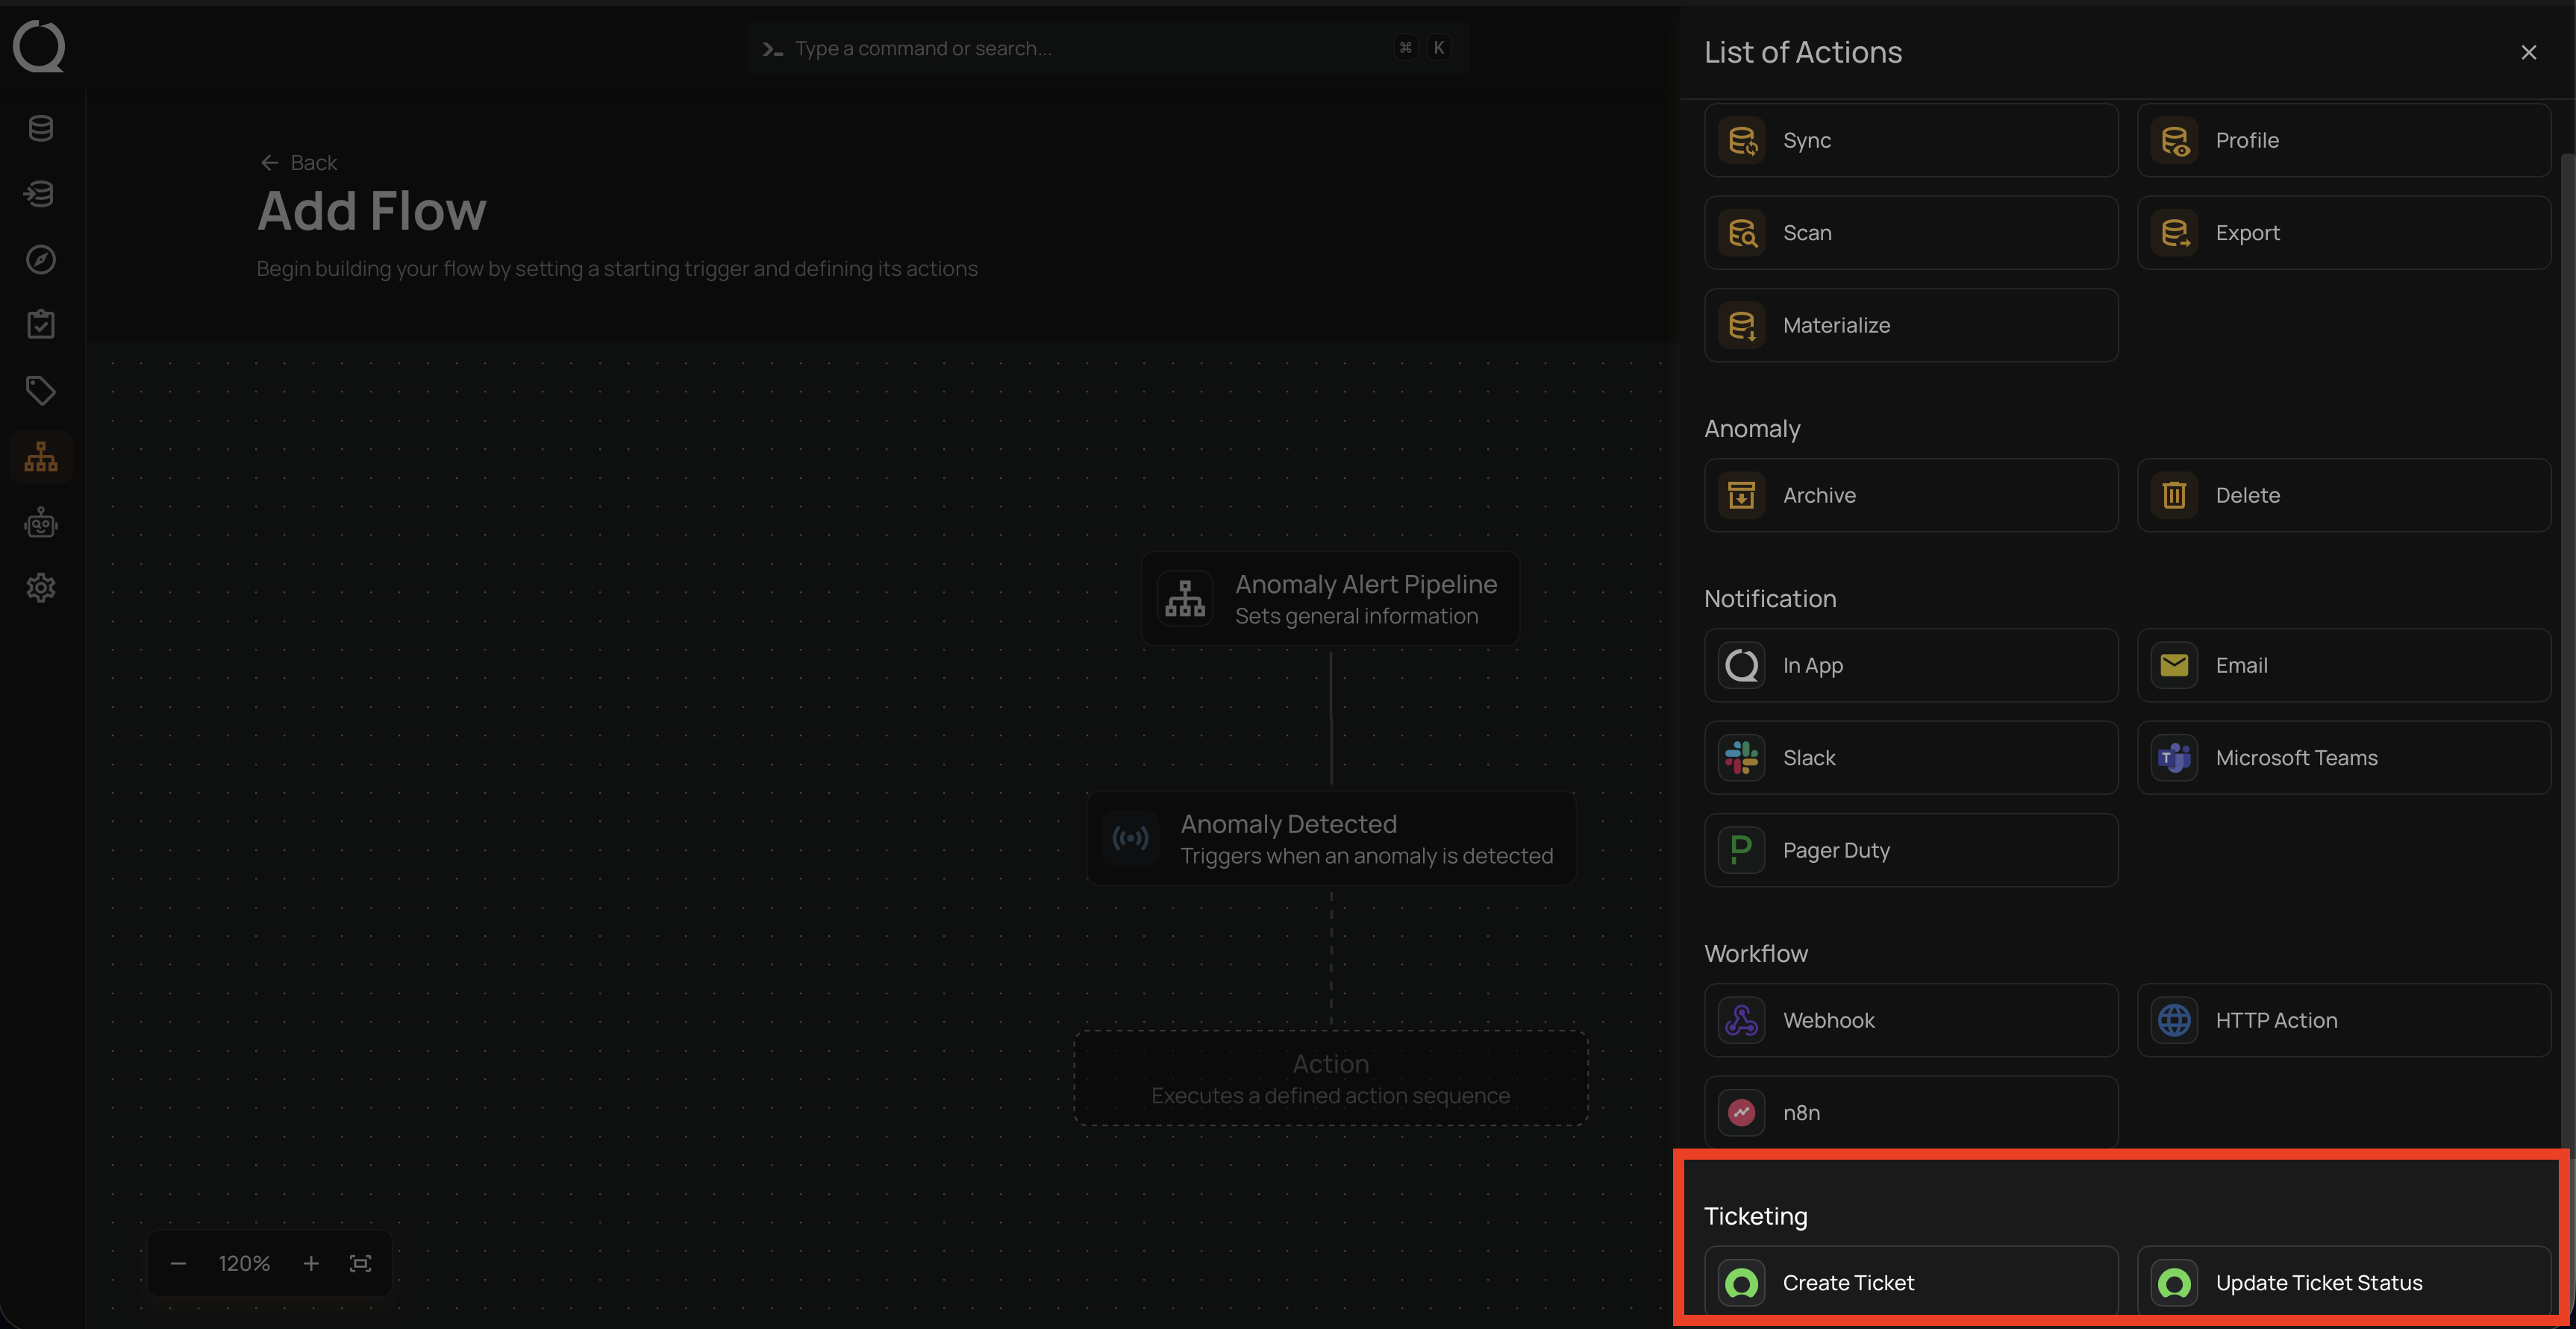Image resolution: width=2576 pixels, height=1329 pixels.
Task: Select the Anomaly Detected trigger node
Action: [x=1331, y=838]
